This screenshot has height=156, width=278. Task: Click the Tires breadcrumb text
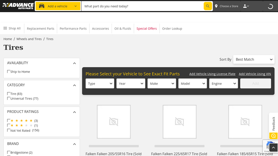[x=50, y=39]
